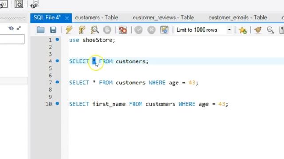Stop query execution hand icon
Viewport: 284px width, 159px height.
(x=107, y=30)
